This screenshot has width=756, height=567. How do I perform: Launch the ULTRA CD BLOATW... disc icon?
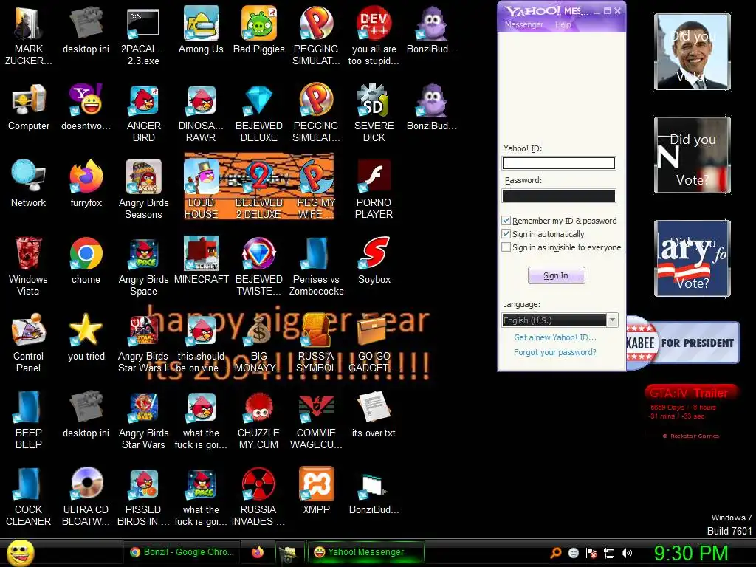click(x=86, y=497)
